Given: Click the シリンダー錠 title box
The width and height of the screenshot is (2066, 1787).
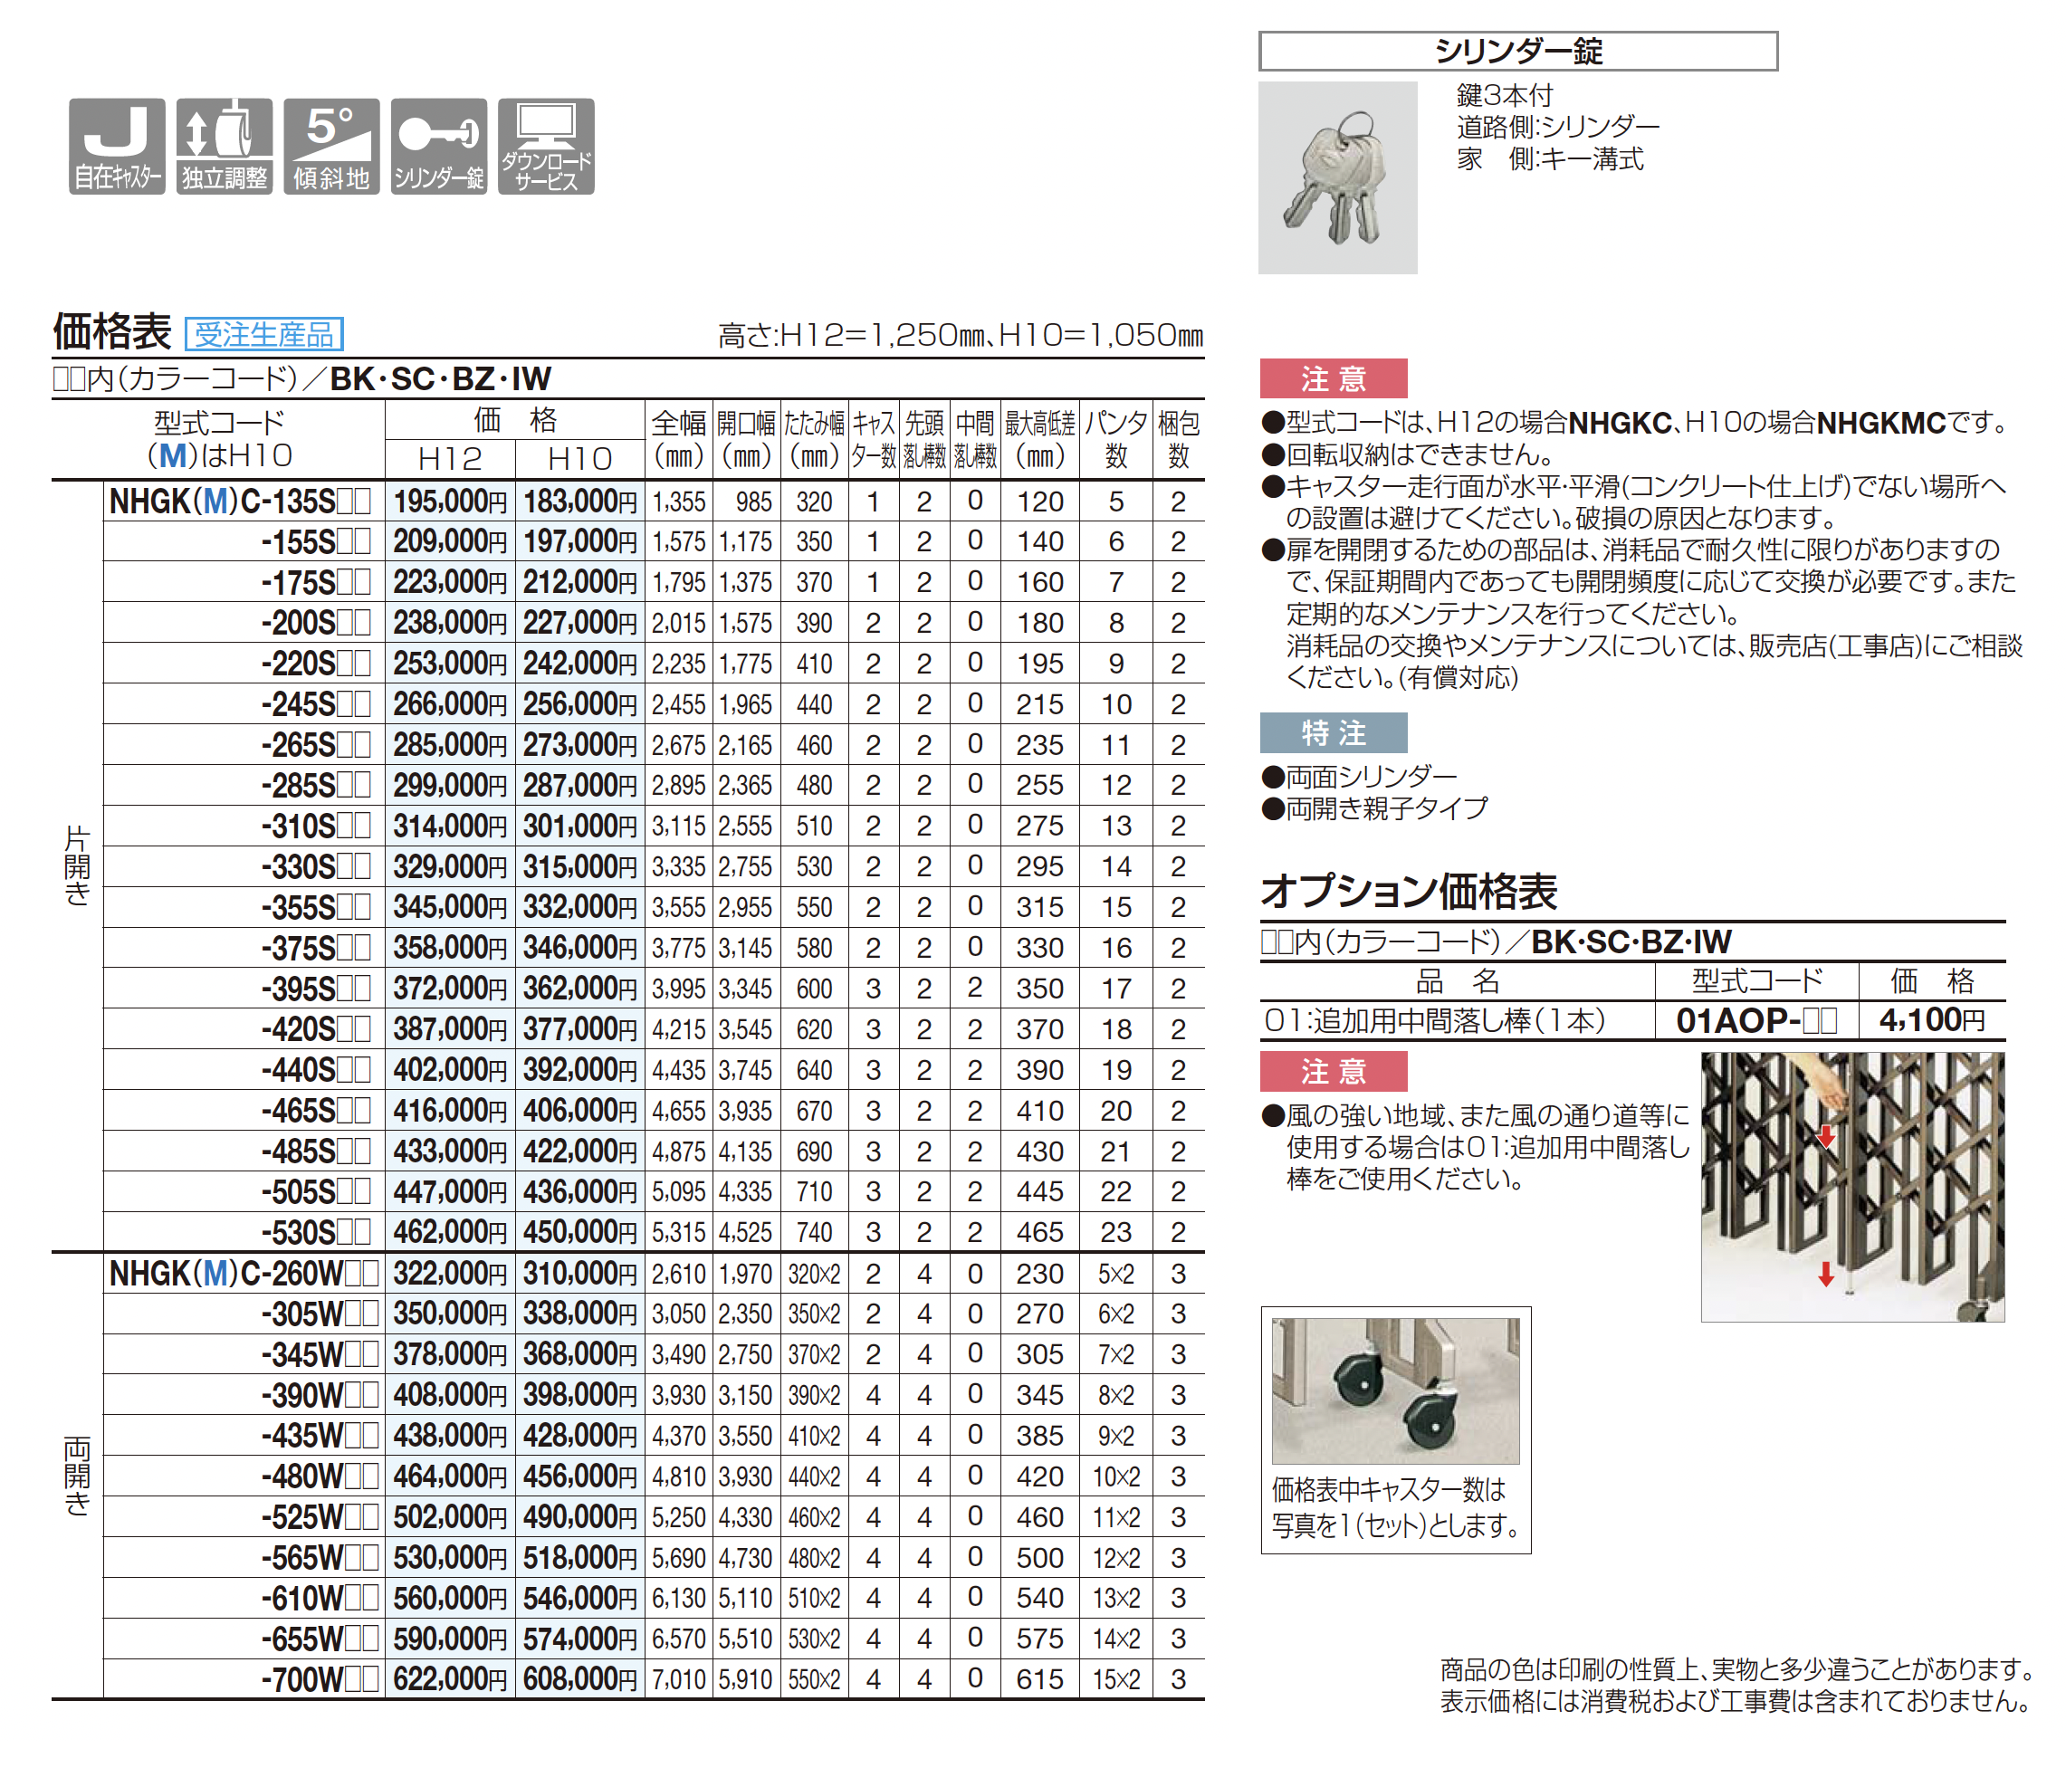Looking at the screenshot, I should click(1517, 51).
